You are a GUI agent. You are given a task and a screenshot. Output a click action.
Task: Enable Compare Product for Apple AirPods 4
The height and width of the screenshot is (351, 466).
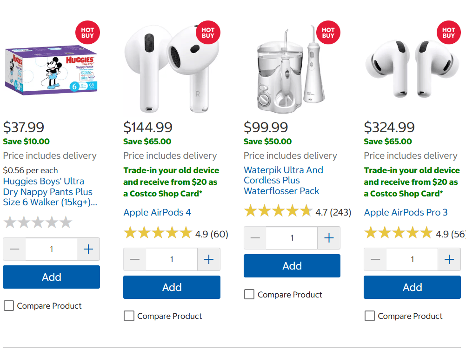[x=129, y=316]
